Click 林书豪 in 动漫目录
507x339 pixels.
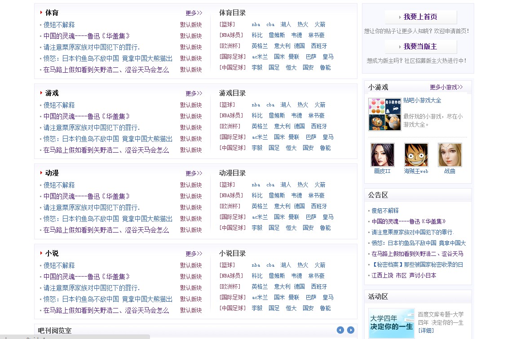316,195
